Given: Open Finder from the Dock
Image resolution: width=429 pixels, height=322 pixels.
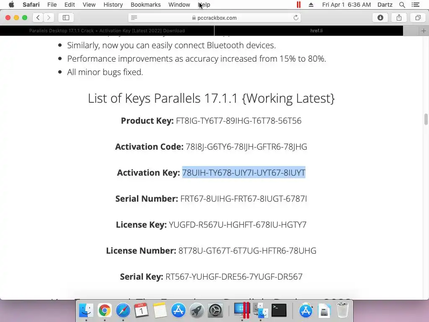Looking at the screenshot, I should click(86, 310).
